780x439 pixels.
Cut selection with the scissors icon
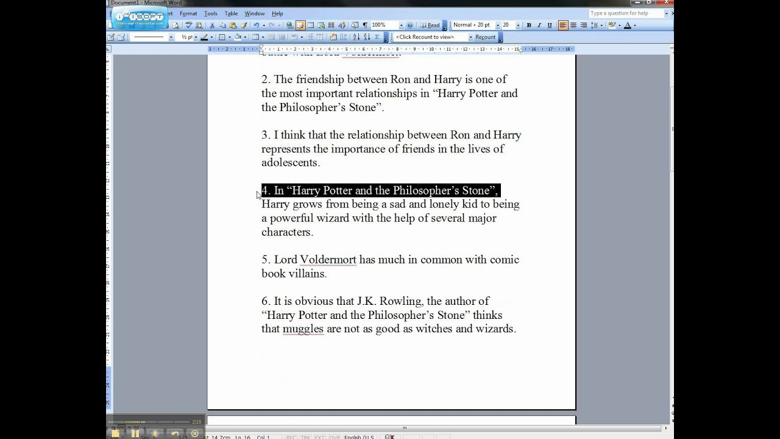pos(212,25)
